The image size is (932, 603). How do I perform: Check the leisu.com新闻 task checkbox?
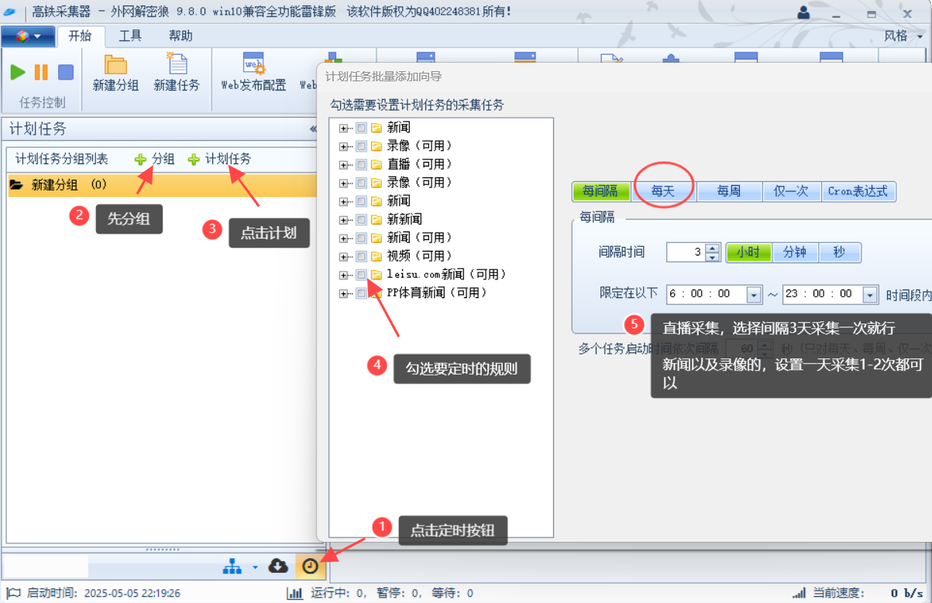361,275
